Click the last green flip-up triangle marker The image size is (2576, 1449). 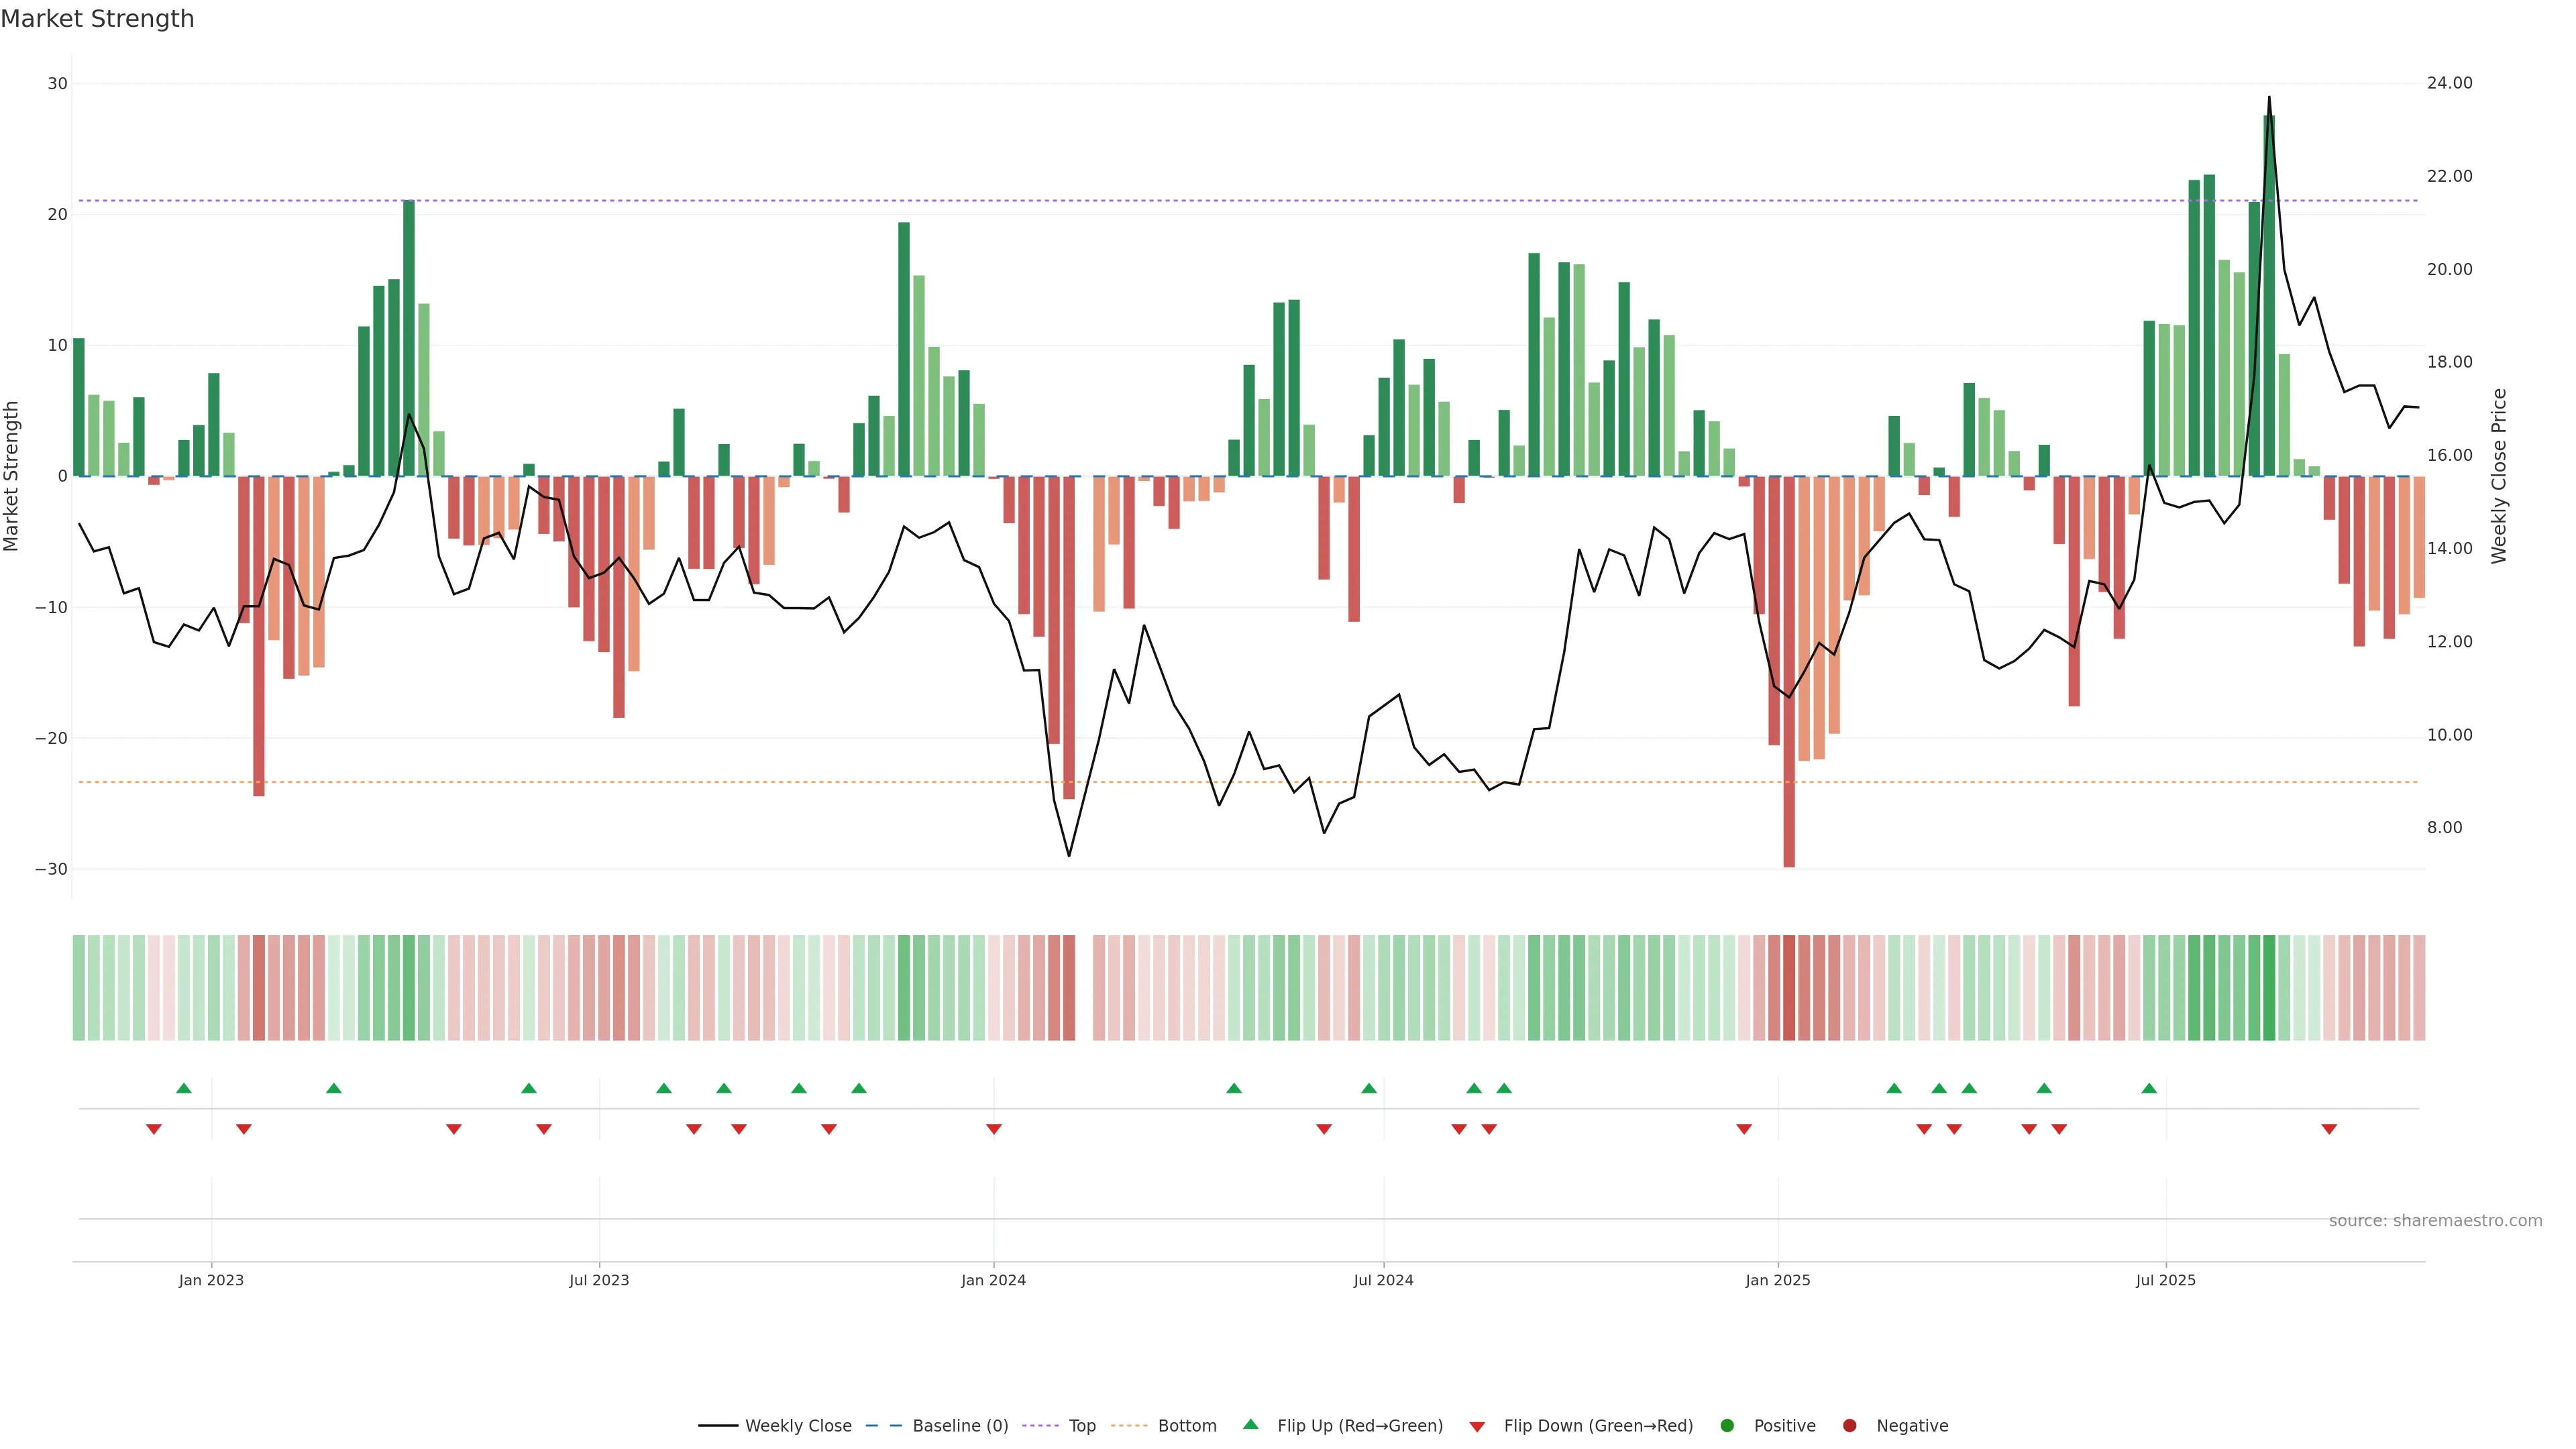(2149, 1088)
